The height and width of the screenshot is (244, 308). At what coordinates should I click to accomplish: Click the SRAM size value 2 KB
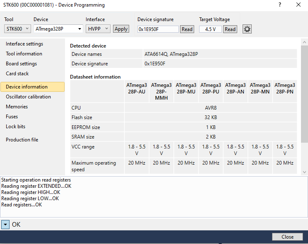tap(211, 136)
